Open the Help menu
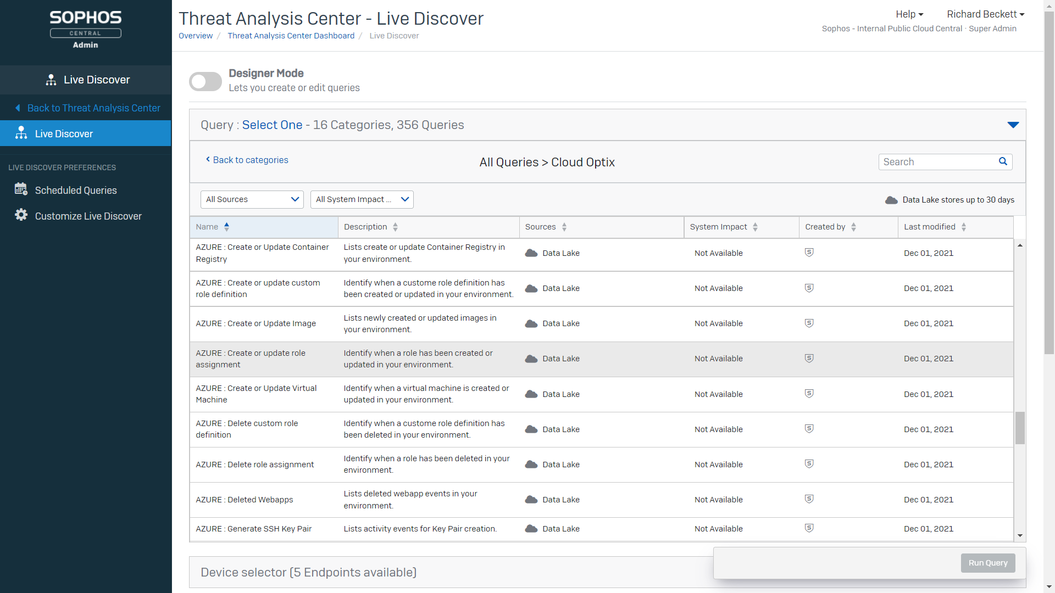This screenshot has height=593, width=1055. (909, 14)
